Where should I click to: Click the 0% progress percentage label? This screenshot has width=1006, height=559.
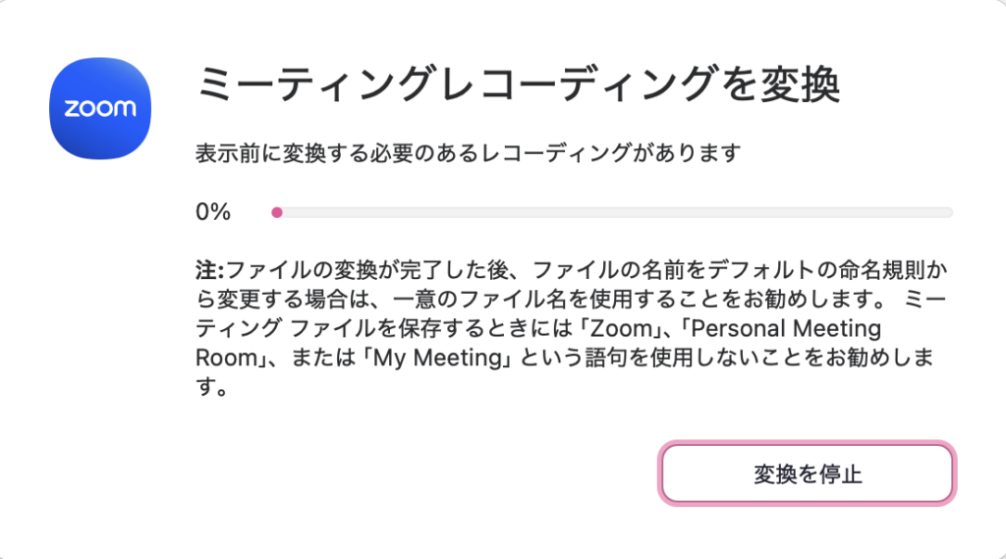(212, 211)
